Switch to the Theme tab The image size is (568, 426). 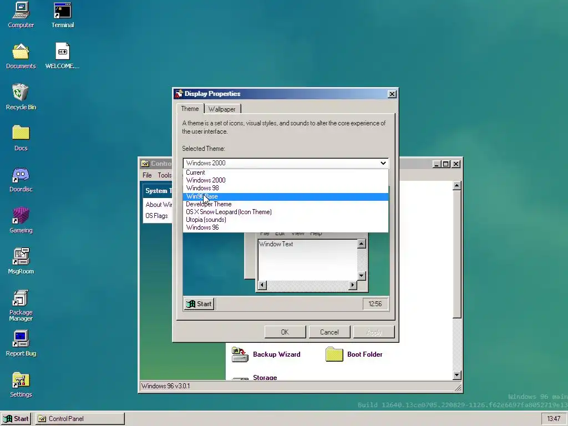[190, 109]
